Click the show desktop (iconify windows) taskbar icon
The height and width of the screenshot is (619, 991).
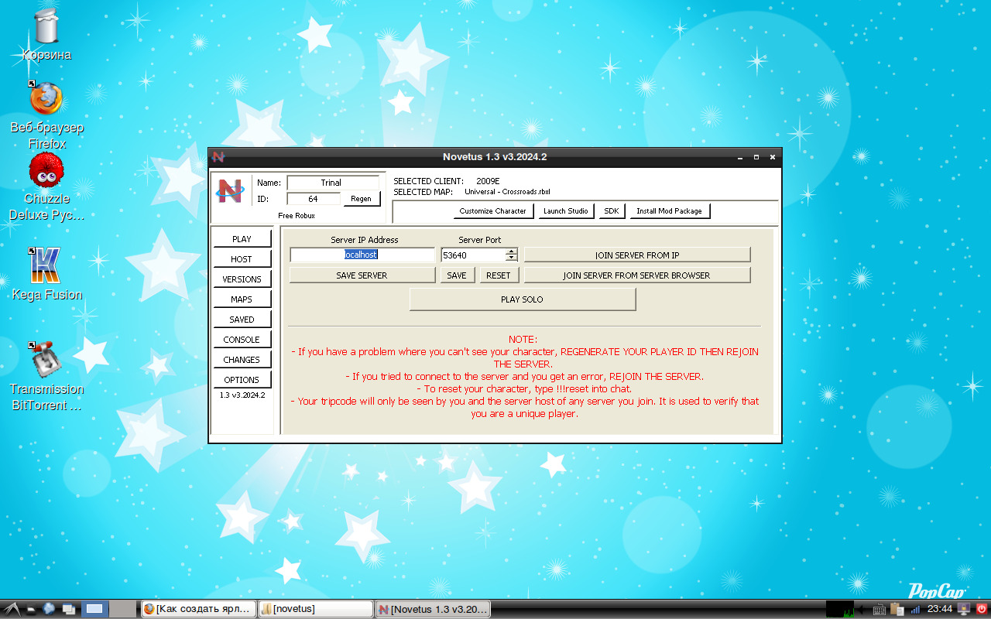click(68, 609)
